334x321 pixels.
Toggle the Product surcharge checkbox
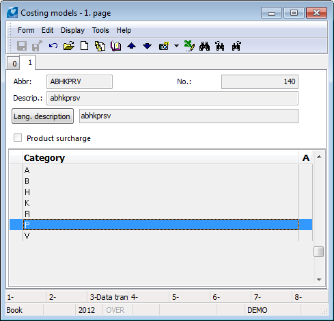pos(18,138)
